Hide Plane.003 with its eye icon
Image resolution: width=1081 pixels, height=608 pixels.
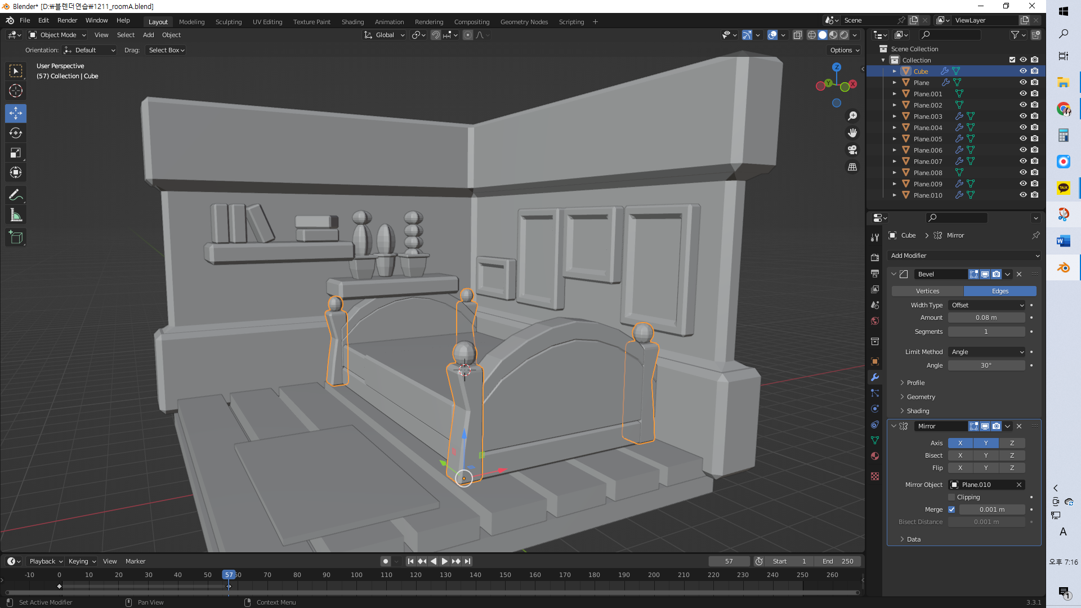click(x=1023, y=117)
